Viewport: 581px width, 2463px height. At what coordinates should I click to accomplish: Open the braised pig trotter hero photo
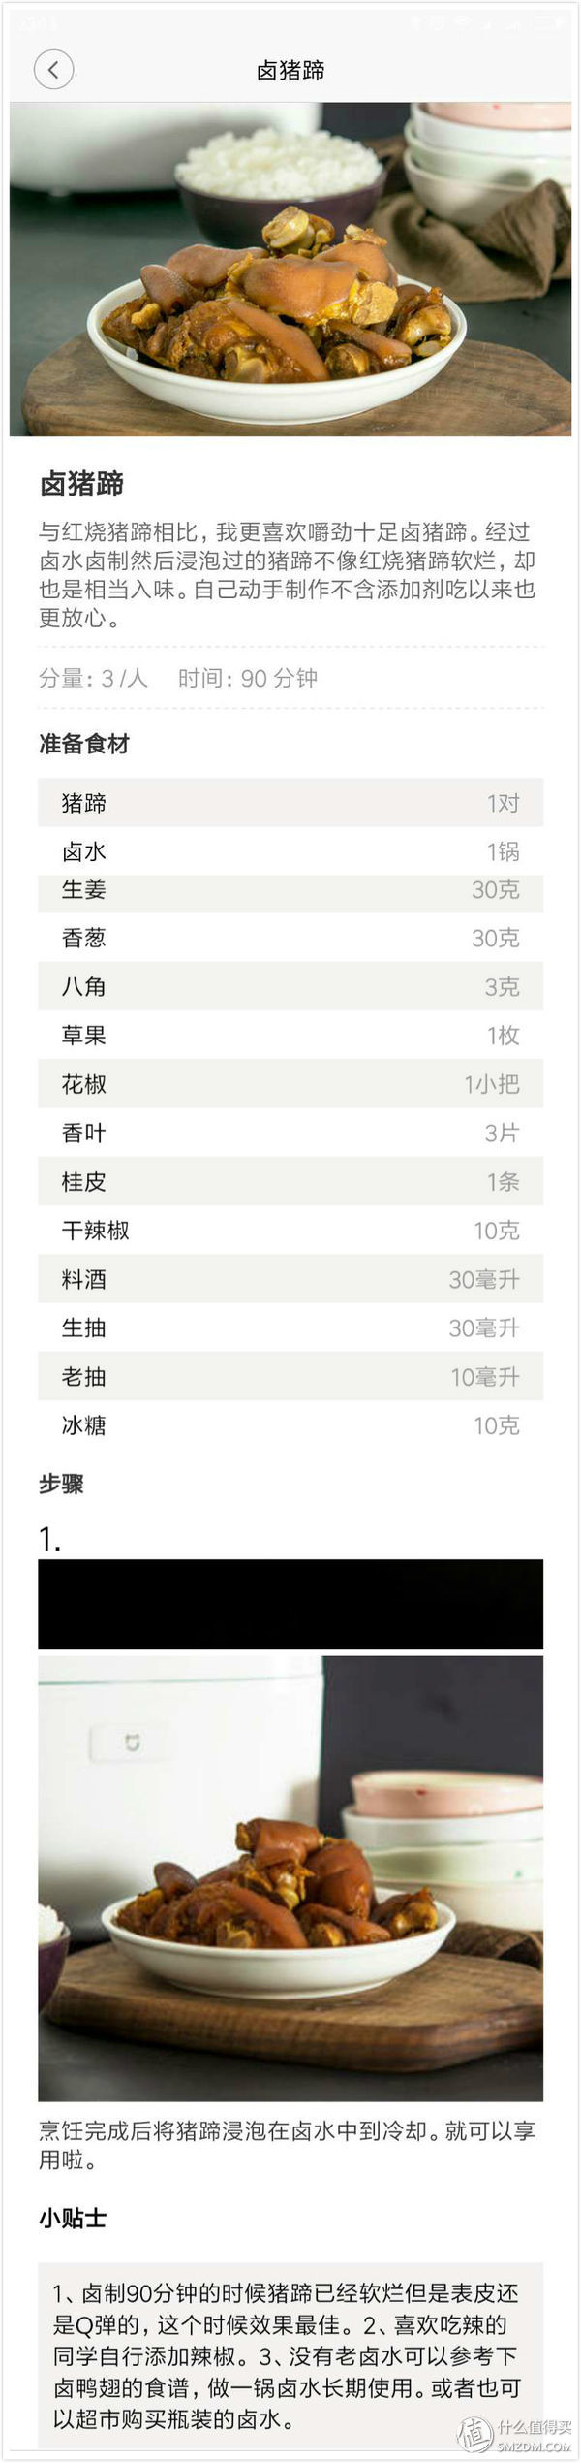coord(290,269)
